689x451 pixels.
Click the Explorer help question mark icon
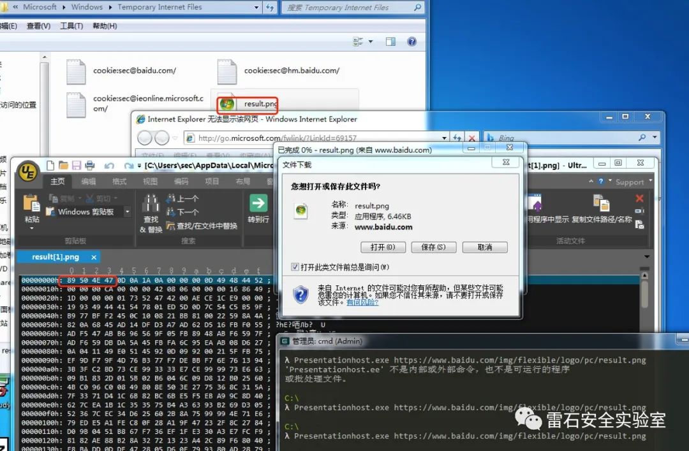(411, 41)
